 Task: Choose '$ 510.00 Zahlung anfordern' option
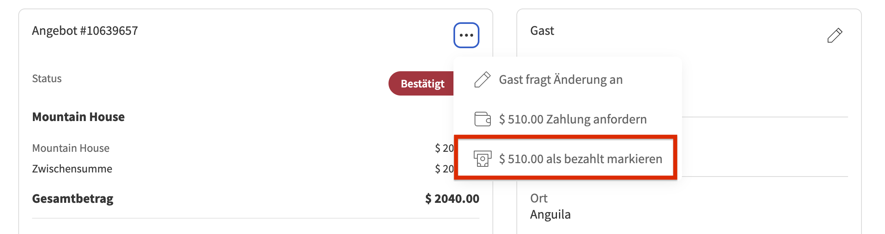pos(572,119)
